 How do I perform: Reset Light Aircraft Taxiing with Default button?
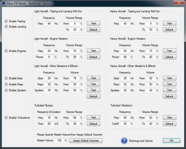93,30
